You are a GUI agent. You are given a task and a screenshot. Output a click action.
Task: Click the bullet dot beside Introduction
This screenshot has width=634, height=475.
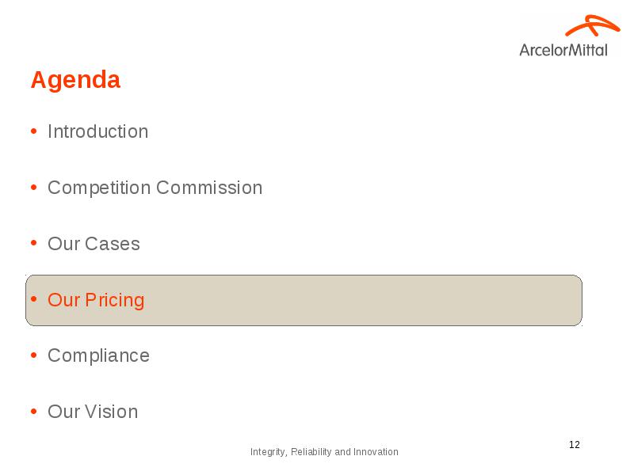[x=34, y=131]
